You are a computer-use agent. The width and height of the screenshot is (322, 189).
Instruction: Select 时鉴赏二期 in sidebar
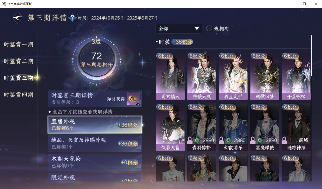tap(19, 61)
